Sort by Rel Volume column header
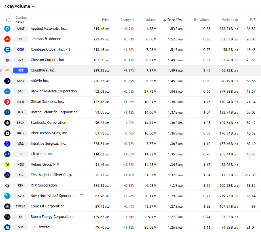The height and width of the screenshot is (232, 261). tap(202, 20)
